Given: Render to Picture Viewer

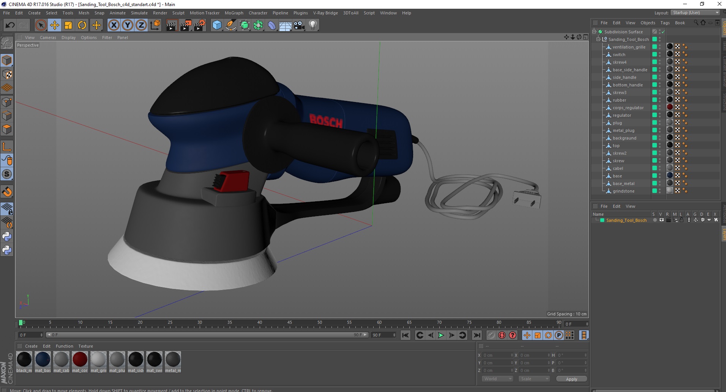Looking at the screenshot, I should (x=186, y=25).
